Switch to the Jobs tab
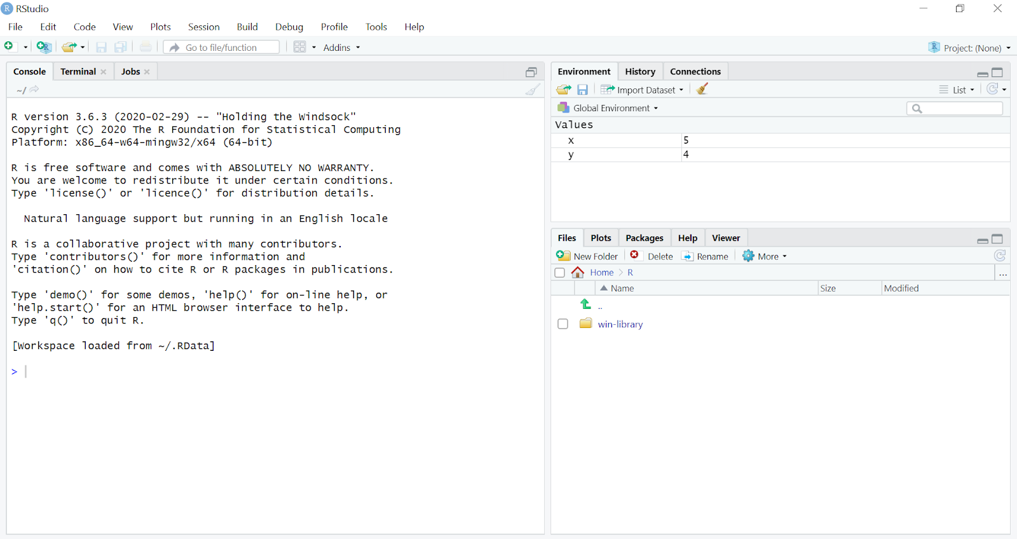Image resolution: width=1017 pixels, height=539 pixels. click(130, 72)
